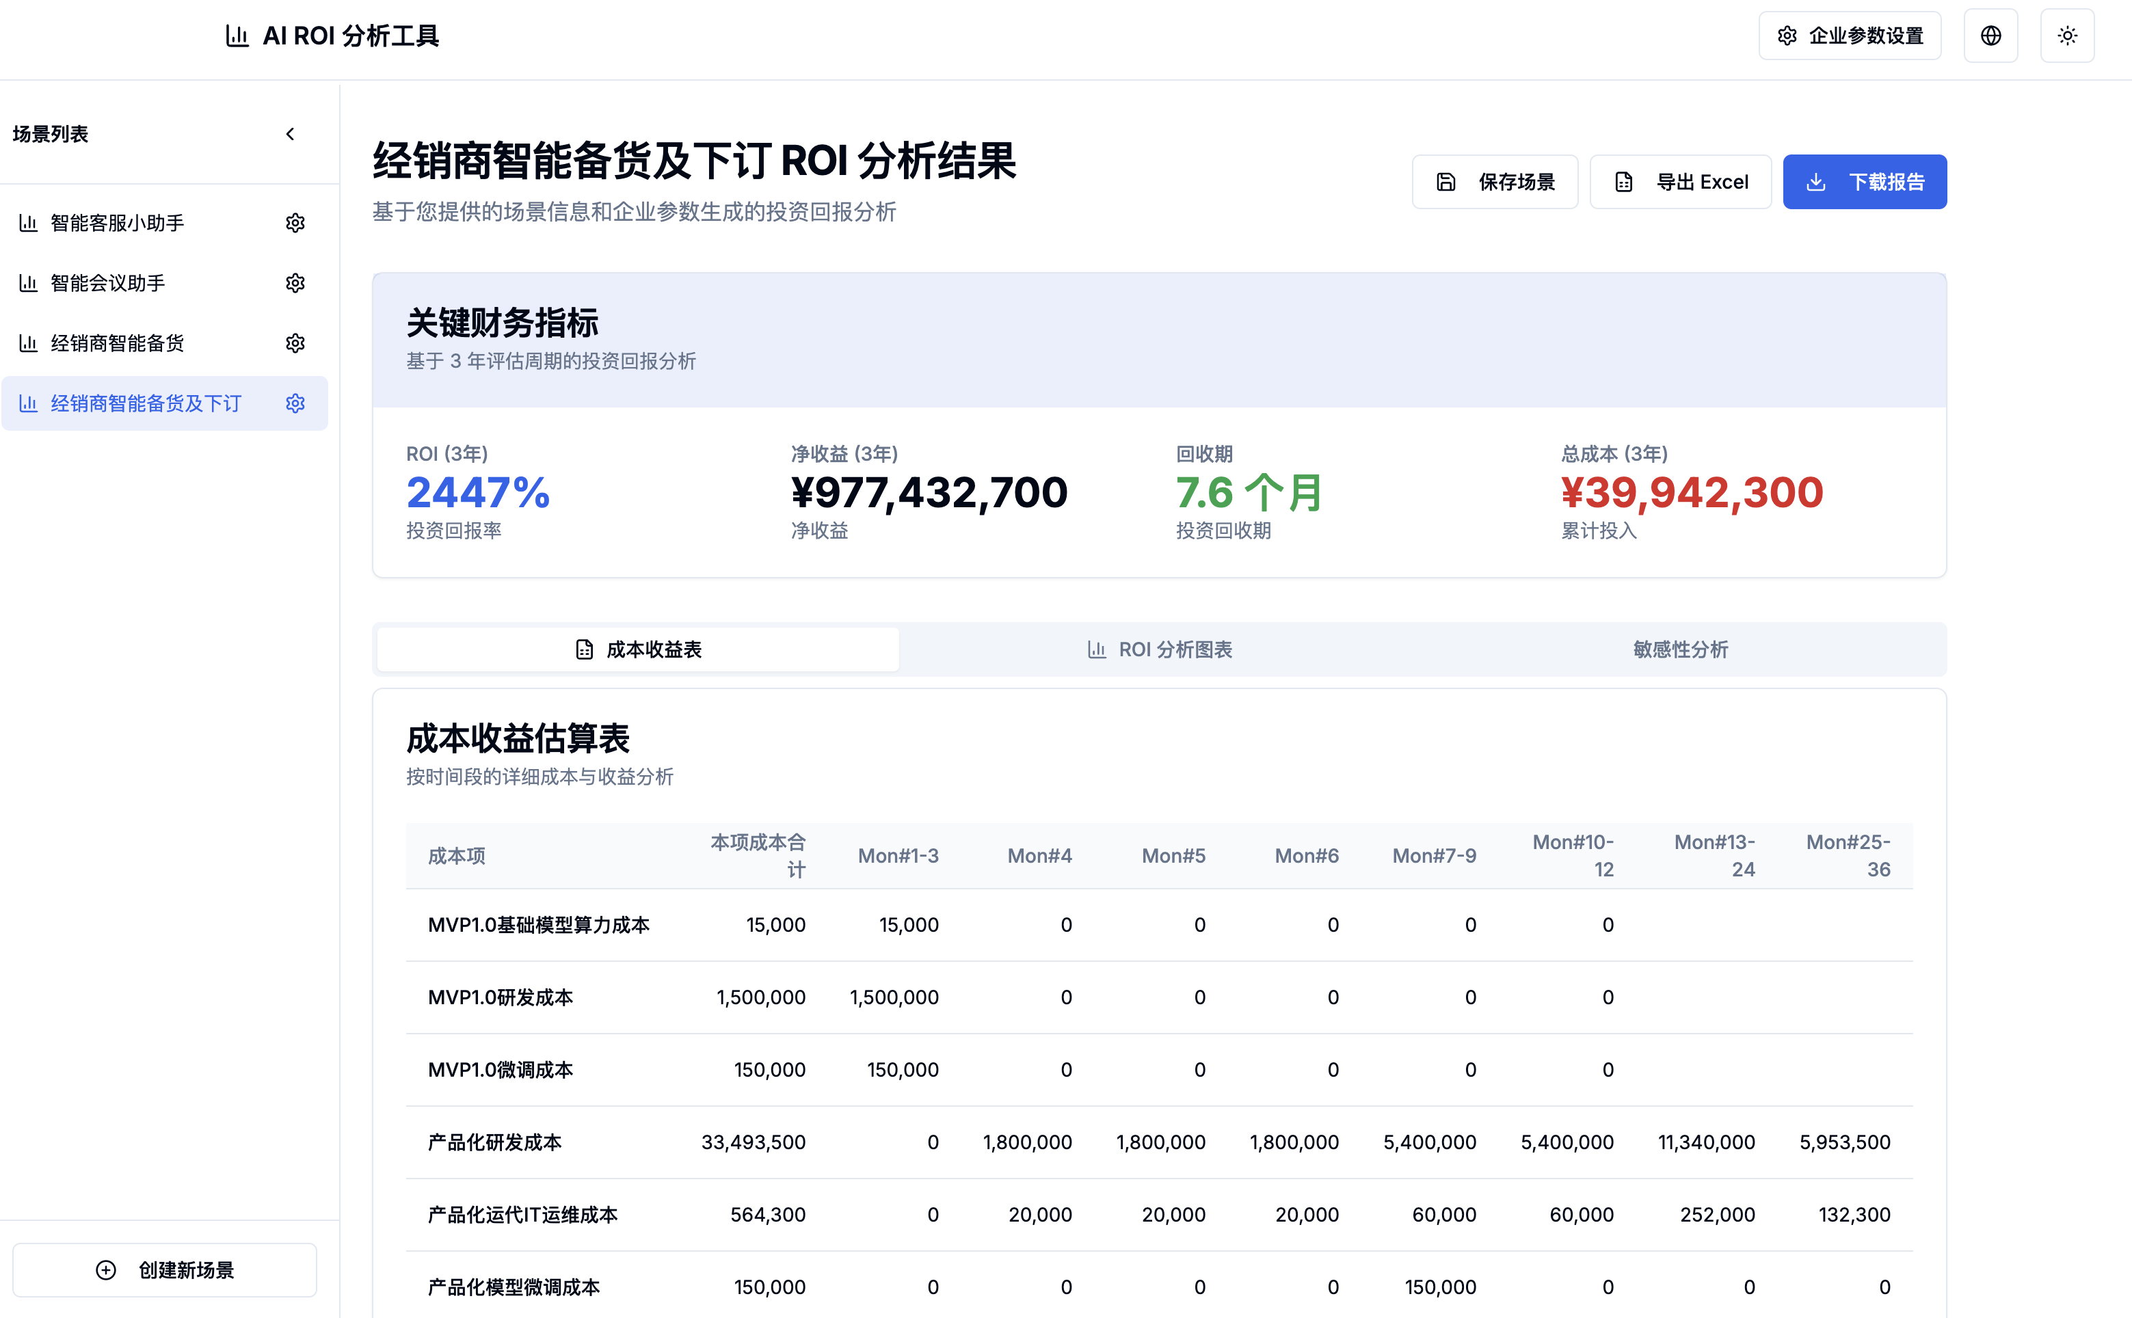Click the AI ROI 分析工具 logo chart icon
The width and height of the screenshot is (2132, 1318).
[236, 36]
